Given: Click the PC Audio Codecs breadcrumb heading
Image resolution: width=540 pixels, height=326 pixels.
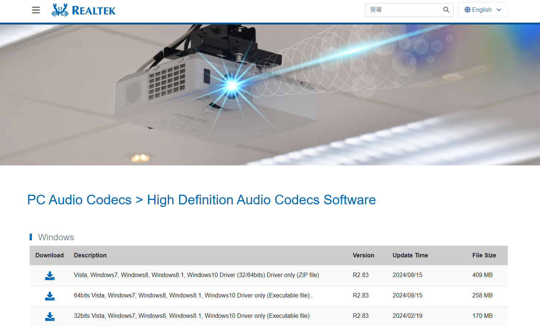Looking at the screenshot, I should coord(79,200).
